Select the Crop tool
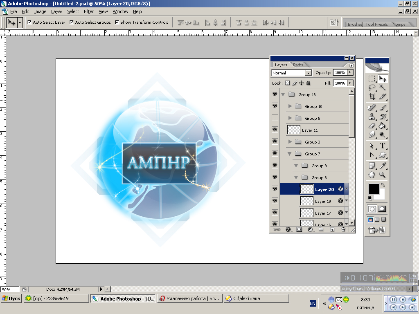This screenshot has height=314, width=419. pos(372,96)
